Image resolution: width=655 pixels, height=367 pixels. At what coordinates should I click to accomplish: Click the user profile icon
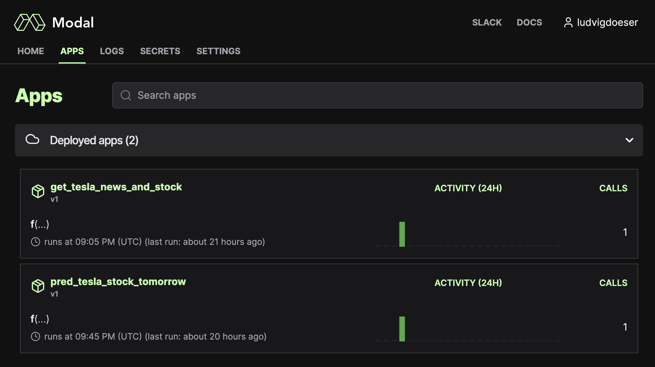click(x=568, y=22)
